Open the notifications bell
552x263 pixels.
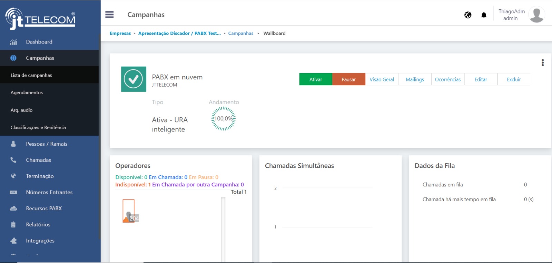[484, 15]
